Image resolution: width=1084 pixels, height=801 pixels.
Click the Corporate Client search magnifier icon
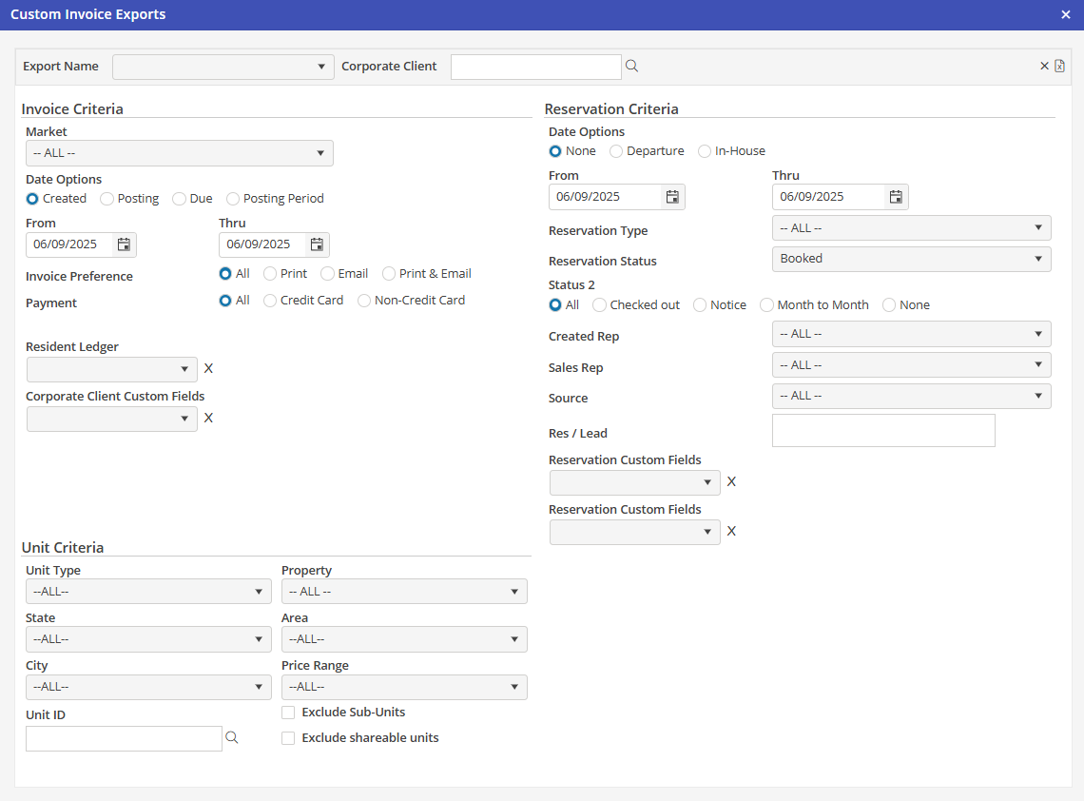click(x=631, y=67)
